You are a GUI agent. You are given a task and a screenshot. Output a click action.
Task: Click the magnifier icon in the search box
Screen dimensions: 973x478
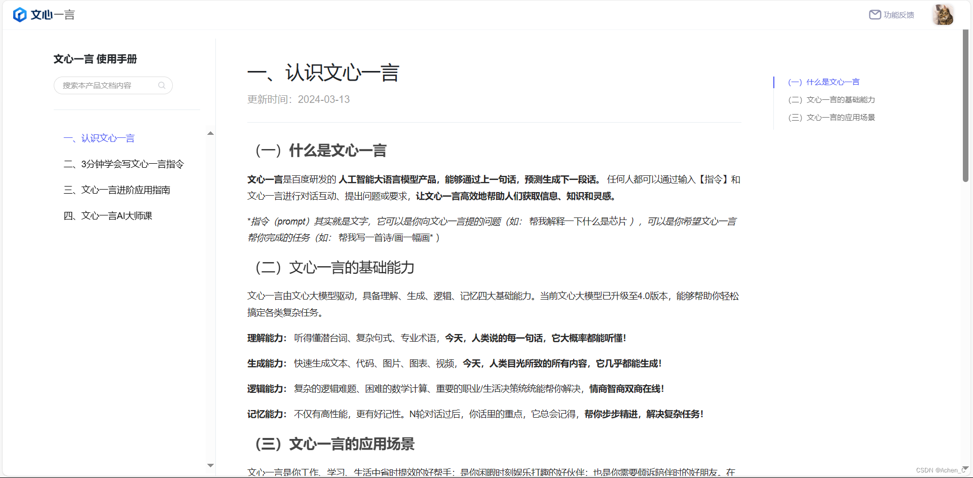pyautogui.click(x=162, y=85)
